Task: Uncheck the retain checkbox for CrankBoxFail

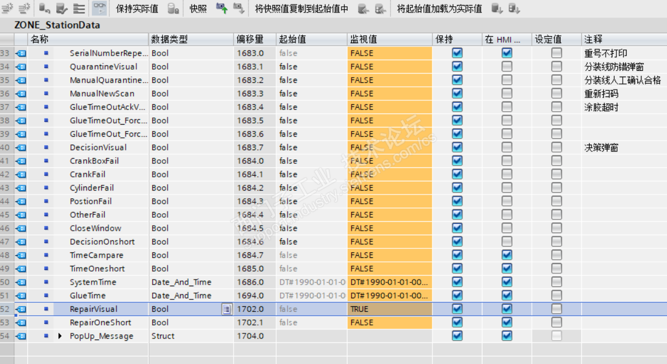Action: pyautogui.click(x=457, y=161)
